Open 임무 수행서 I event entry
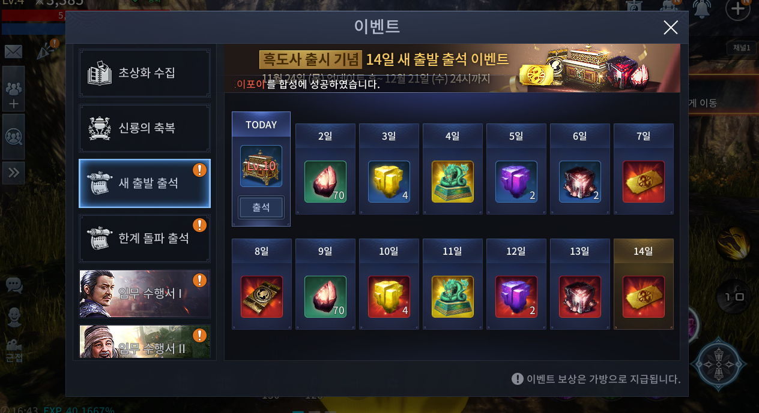This screenshot has width=759, height=413. point(145,294)
